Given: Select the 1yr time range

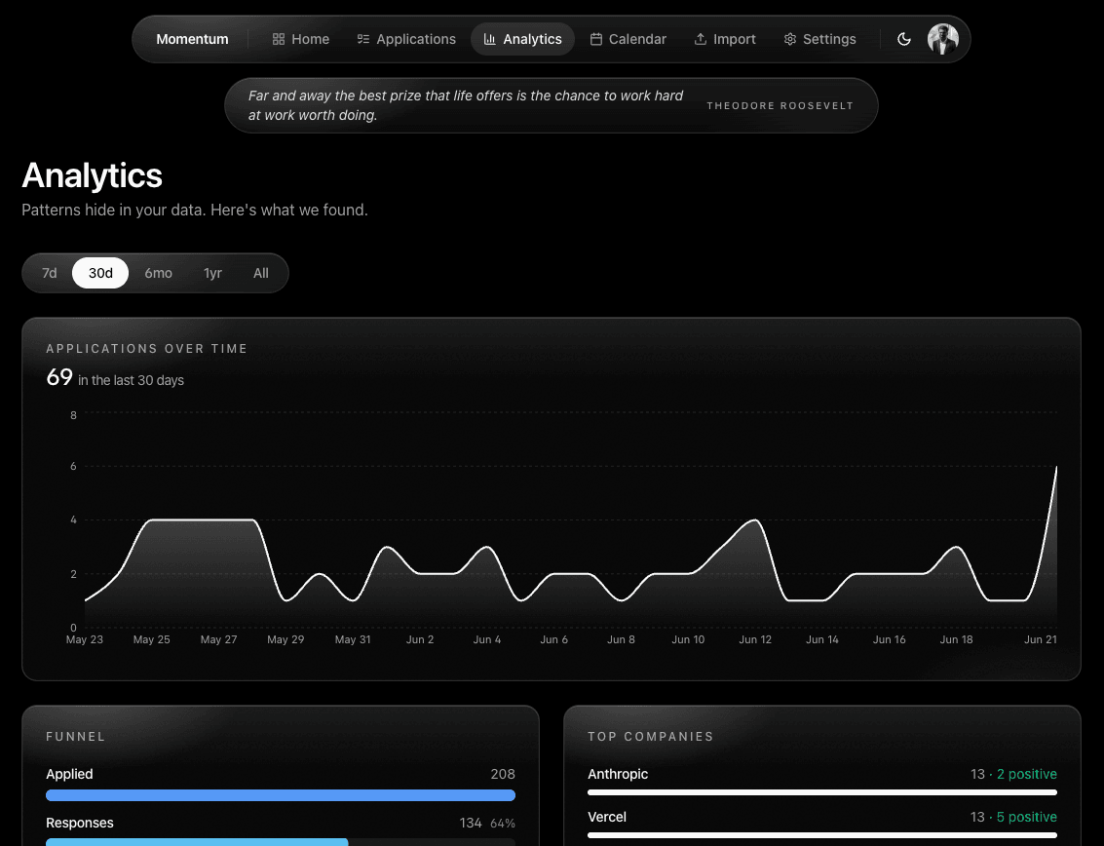Looking at the screenshot, I should [212, 273].
